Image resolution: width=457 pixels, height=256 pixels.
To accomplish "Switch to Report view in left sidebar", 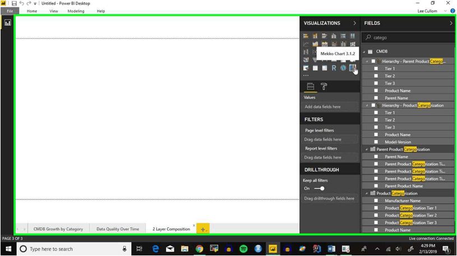I will point(8,23).
